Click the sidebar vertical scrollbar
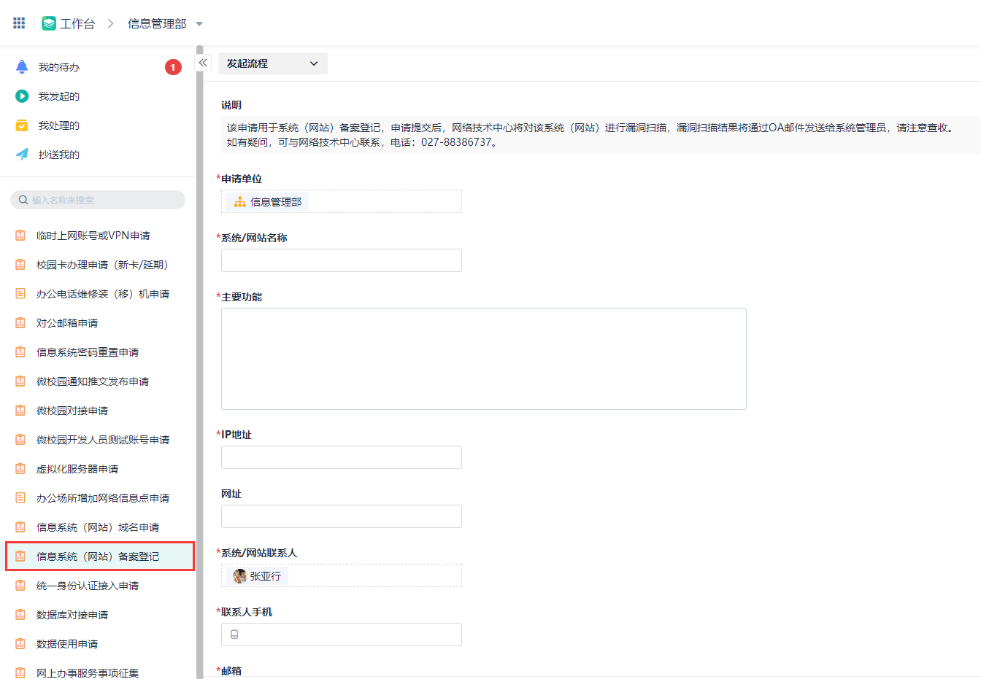This screenshot has width=981, height=679. (199, 365)
